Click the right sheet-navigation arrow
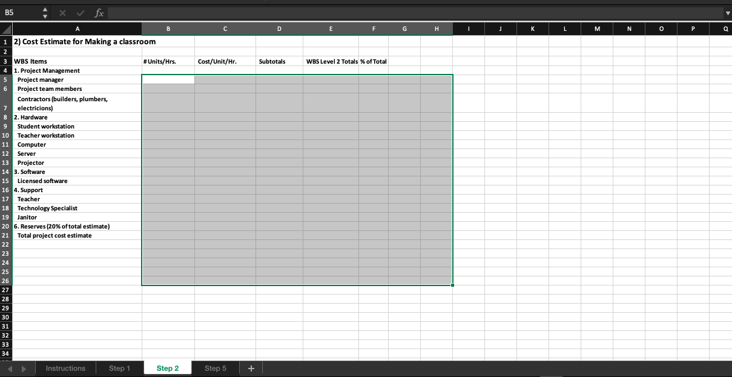 click(x=24, y=368)
